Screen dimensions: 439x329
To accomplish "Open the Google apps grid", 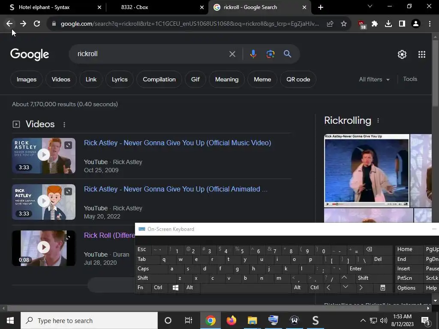I will [x=422, y=54].
